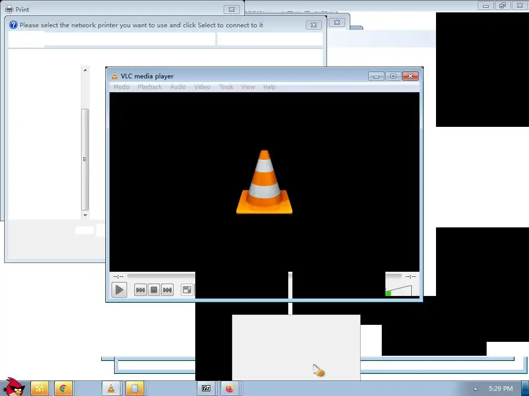529x396 pixels.
Task: Click the Show Desktop strip
Action: point(525,389)
